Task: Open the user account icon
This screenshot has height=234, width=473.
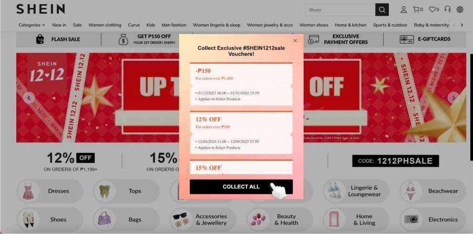Action: pyautogui.click(x=403, y=9)
